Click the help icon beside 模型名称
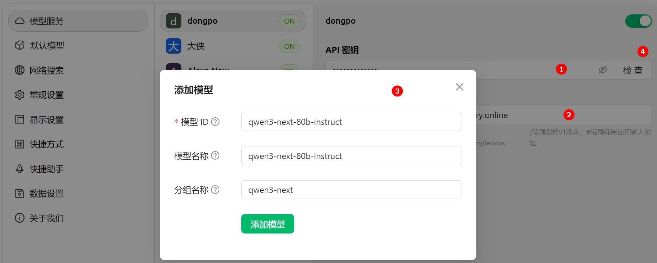 click(x=215, y=155)
